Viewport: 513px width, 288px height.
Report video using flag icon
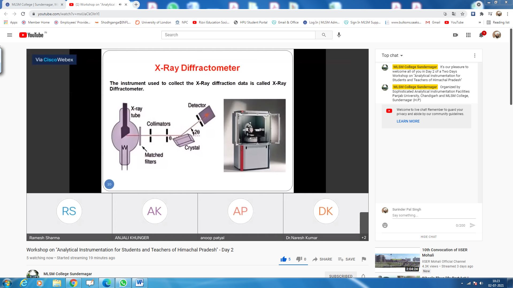click(x=364, y=259)
